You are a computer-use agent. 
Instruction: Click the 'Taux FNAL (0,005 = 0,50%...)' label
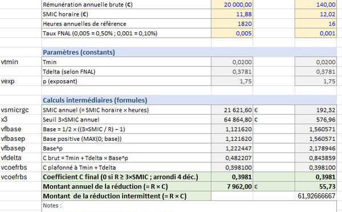pyautogui.click(x=127, y=33)
